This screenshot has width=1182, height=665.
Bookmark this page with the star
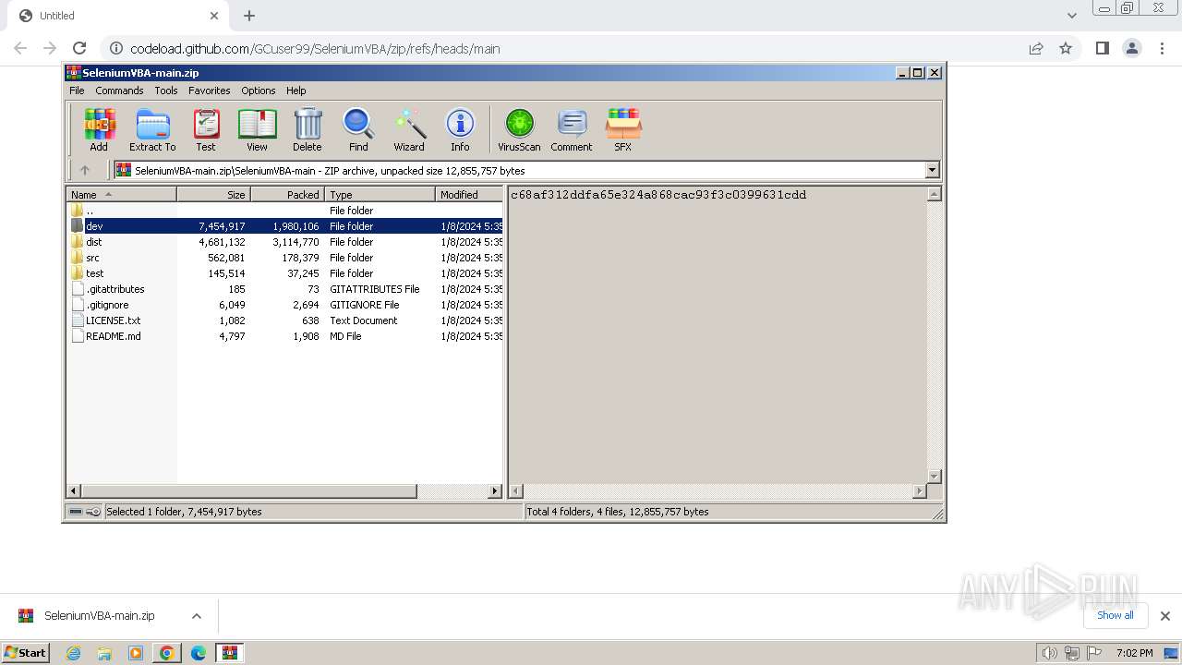click(x=1066, y=48)
